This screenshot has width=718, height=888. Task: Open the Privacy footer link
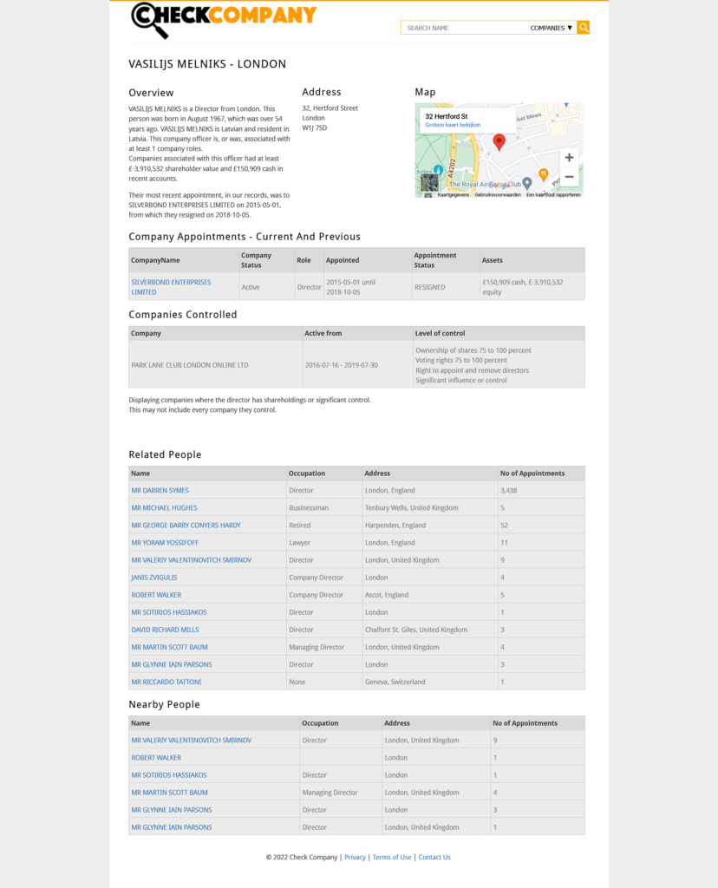click(x=355, y=858)
